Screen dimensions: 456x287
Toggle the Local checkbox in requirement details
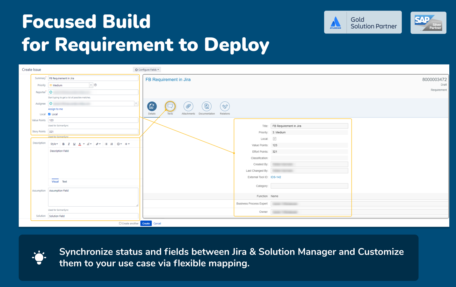pos(274,139)
